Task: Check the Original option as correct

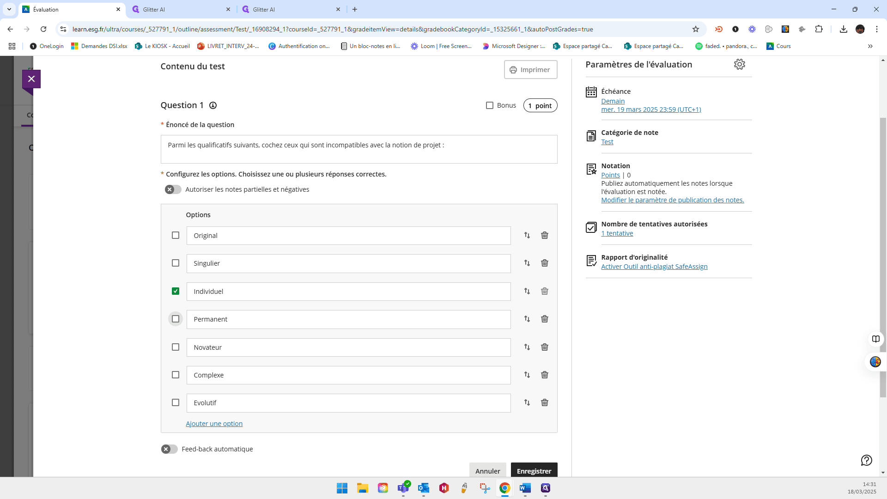Action: click(176, 235)
